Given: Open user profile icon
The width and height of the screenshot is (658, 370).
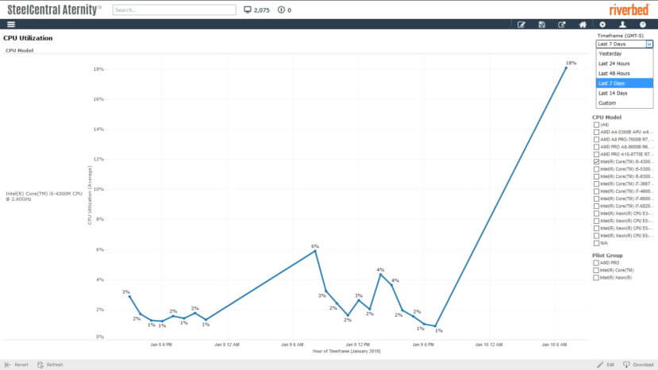Looking at the screenshot, I should coord(623,25).
